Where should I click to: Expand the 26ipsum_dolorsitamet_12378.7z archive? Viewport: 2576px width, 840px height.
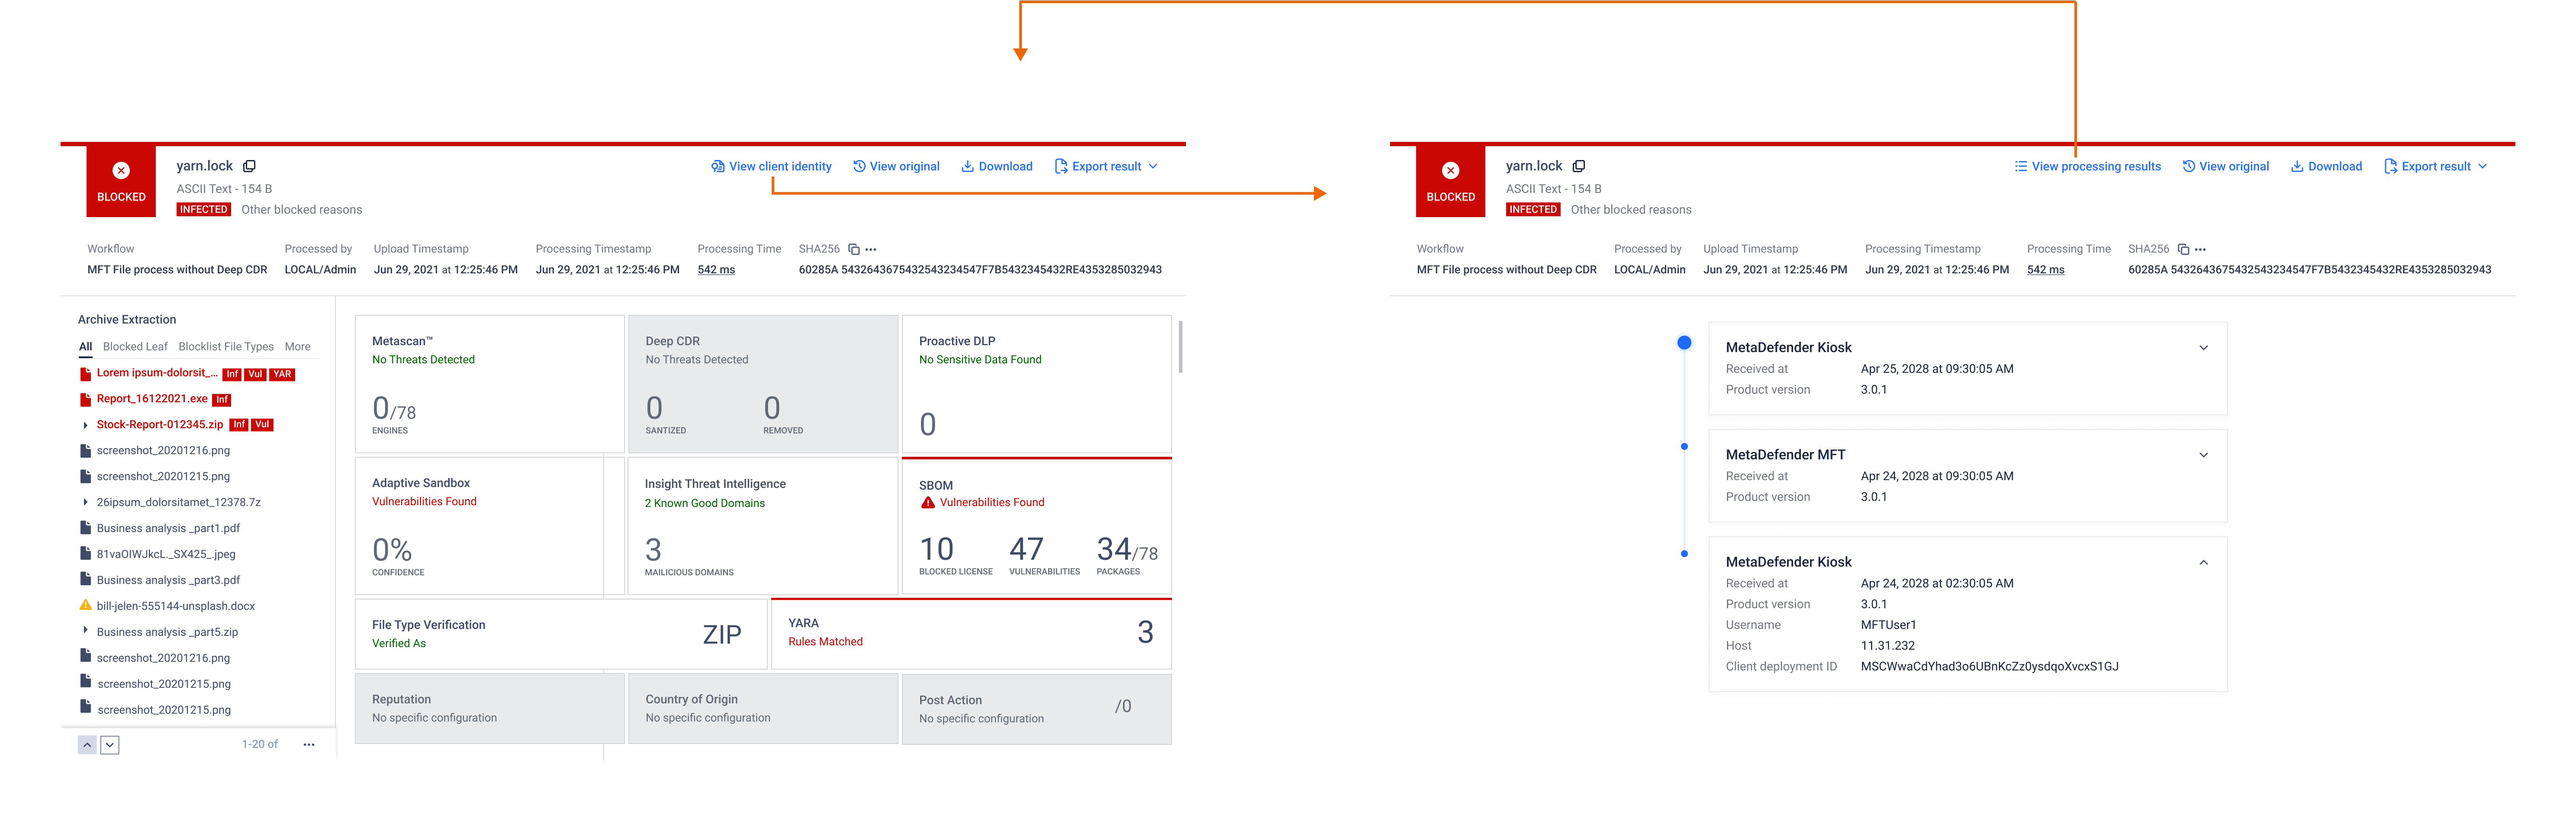point(86,503)
